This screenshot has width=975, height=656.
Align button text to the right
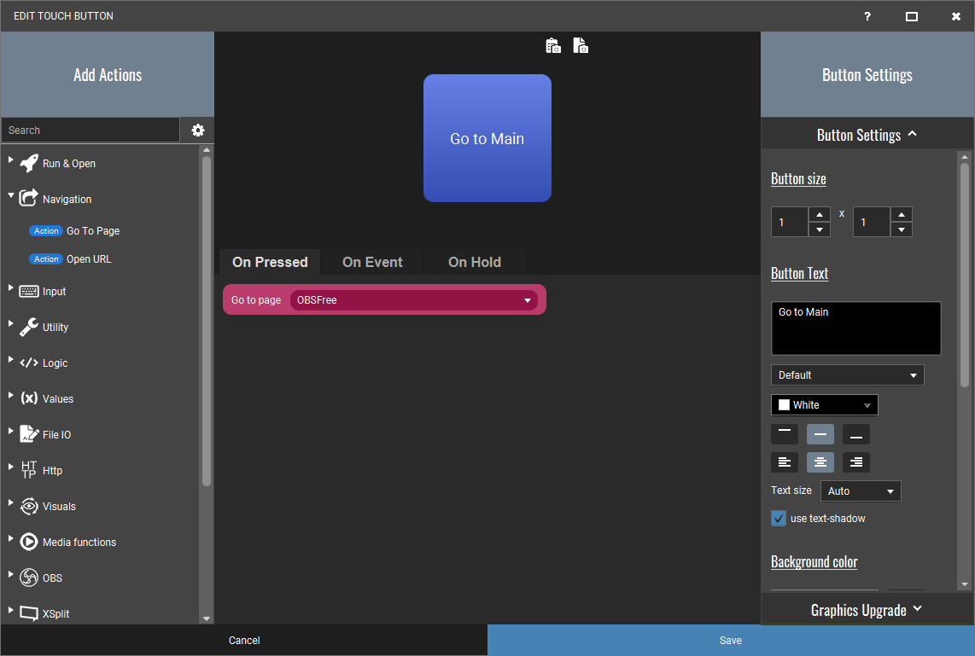856,462
